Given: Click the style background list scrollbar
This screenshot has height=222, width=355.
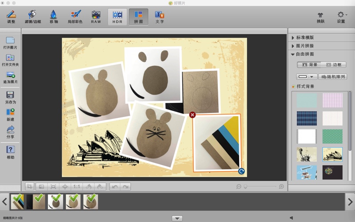Looking at the screenshot, I should pos(350,121).
